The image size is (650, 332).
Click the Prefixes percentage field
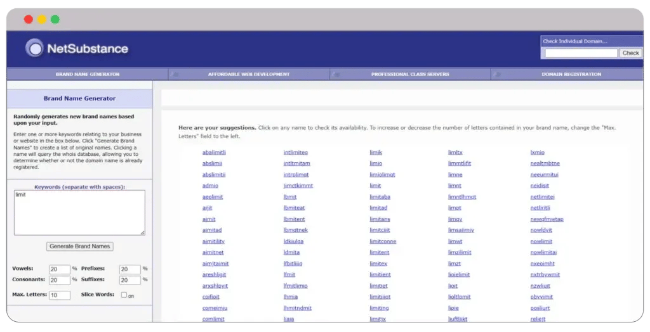pos(129,269)
